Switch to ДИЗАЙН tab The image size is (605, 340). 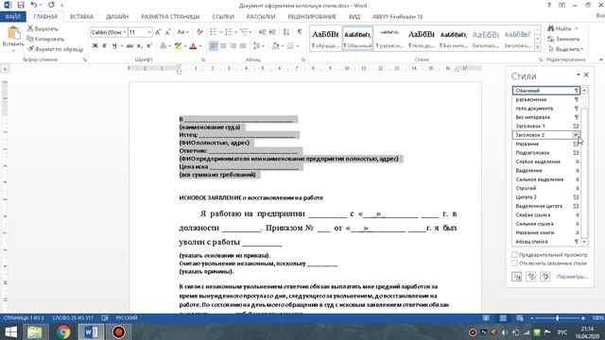117,17
